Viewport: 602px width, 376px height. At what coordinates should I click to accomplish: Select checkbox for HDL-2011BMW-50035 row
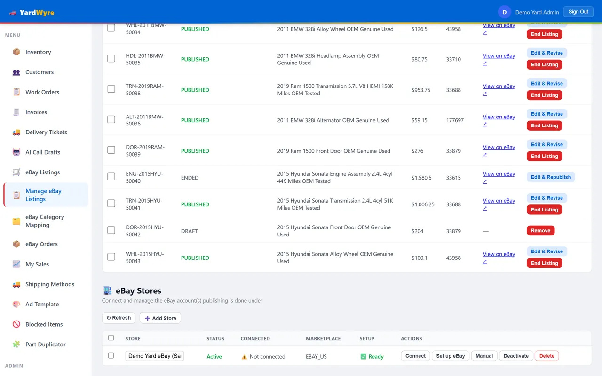tap(111, 59)
